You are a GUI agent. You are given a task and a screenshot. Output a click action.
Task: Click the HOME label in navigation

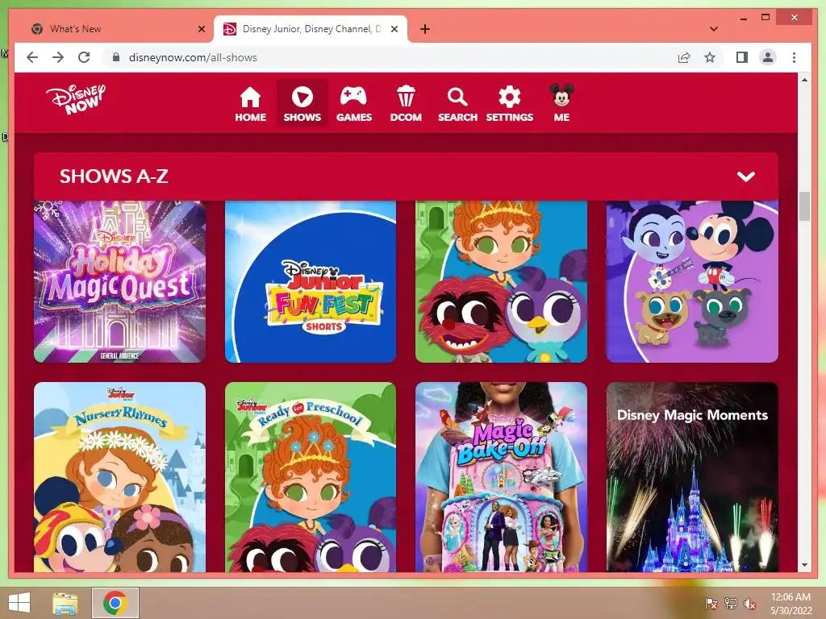click(x=250, y=118)
